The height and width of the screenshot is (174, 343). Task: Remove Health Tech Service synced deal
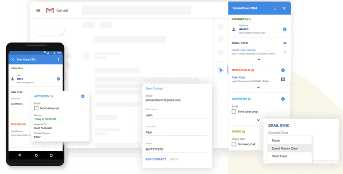click(x=285, y=52)
